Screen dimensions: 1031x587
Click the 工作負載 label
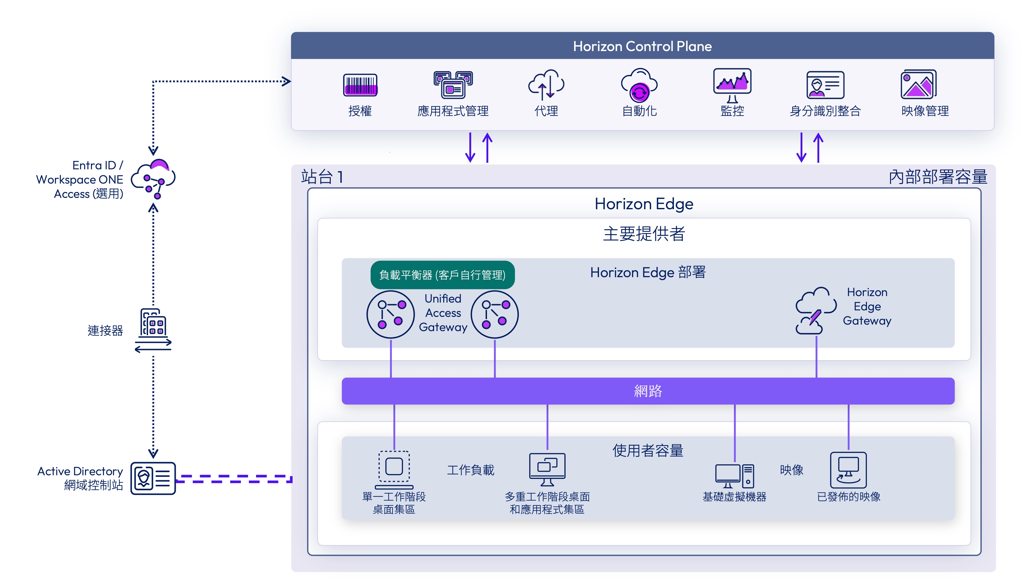tap(471, 470)
